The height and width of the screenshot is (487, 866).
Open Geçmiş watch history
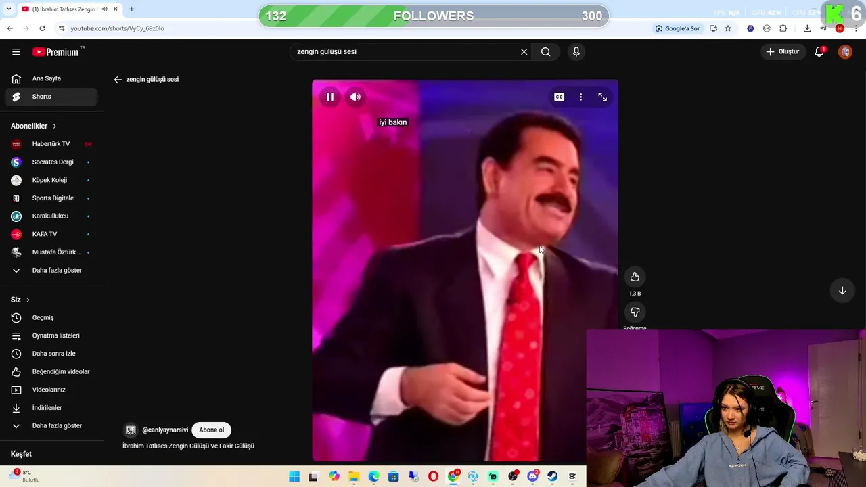51,318
